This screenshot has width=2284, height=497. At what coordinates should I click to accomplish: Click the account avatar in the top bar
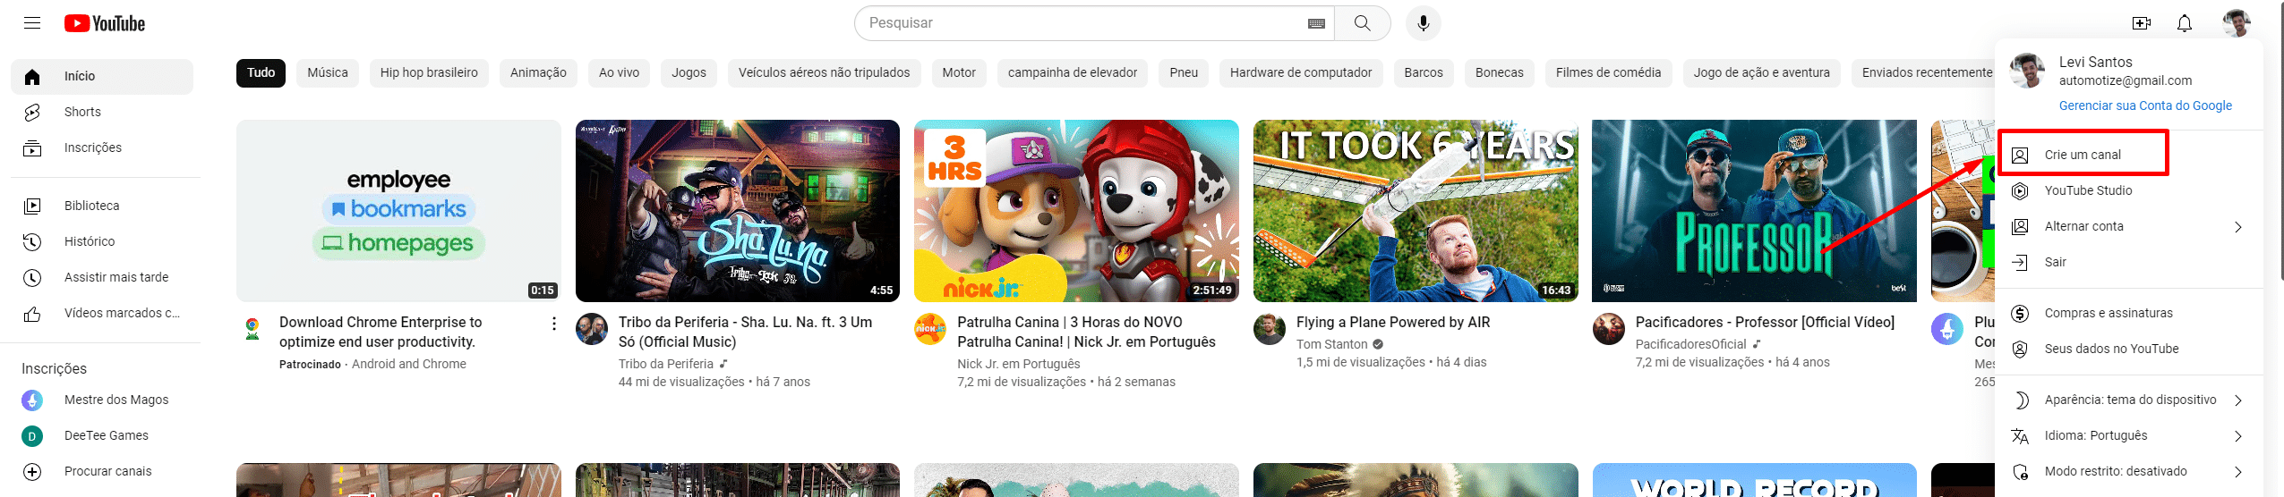pos(2237,23)
